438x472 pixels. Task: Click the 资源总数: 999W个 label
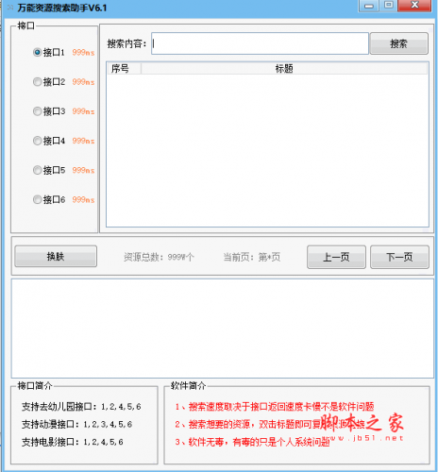coord(159,258)
